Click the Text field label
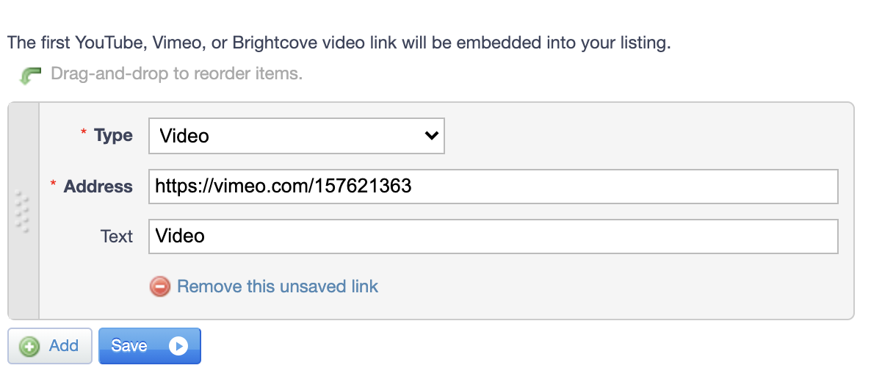 [x=117, y=237]
